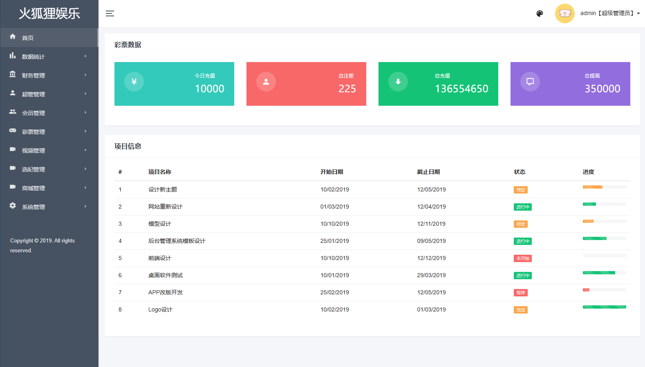
Task: Toggle the hamburger sidebar menu icon
Action: click(110, 13)
